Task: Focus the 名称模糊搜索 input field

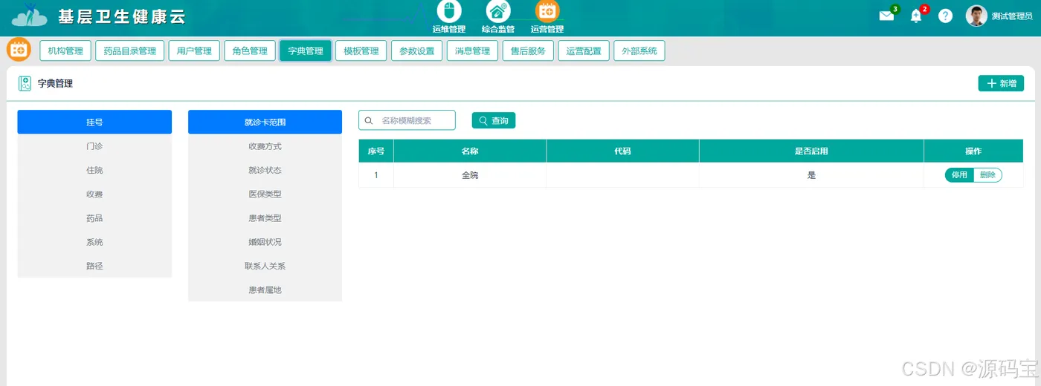Action: coord(407,120)
